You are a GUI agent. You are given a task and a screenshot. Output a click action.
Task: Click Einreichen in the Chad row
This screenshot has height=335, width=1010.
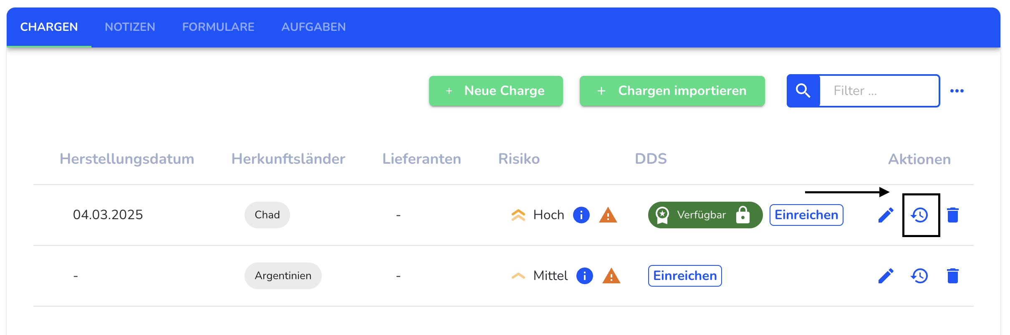(x=806, y=215)
